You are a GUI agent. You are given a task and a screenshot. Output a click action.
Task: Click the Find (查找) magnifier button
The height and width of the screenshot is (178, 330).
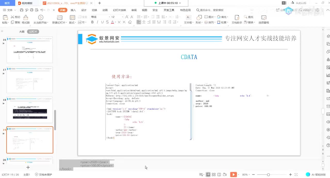248,17
